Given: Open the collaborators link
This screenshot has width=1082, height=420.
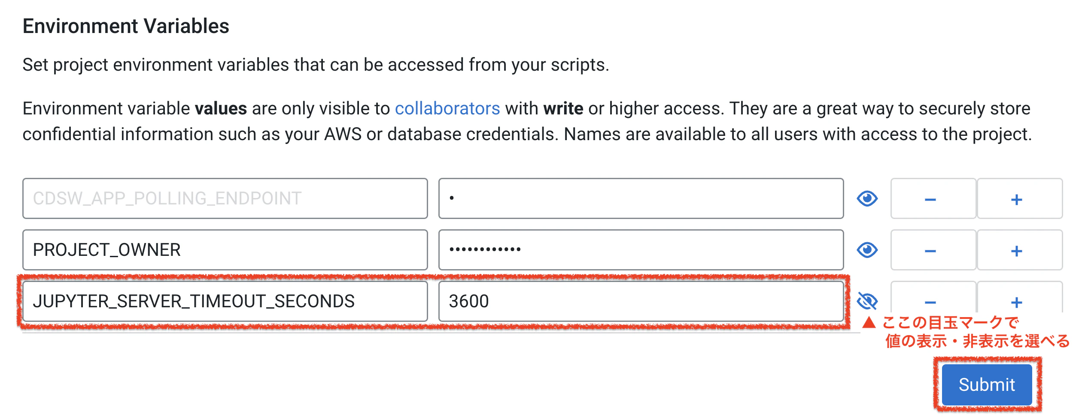Looking at the screenshot, I should [x=447, y=108].
